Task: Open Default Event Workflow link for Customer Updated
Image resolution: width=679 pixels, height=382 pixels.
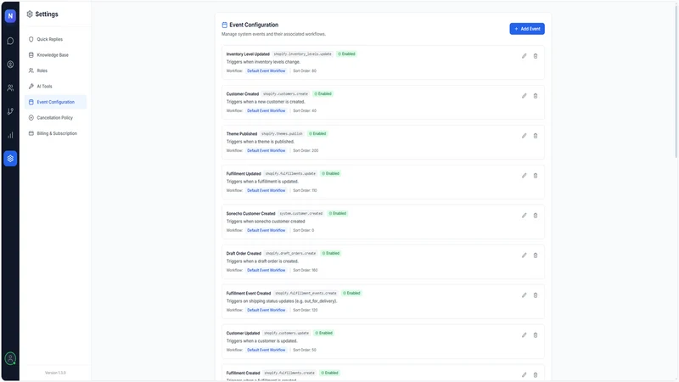Action: coord(266,350)
